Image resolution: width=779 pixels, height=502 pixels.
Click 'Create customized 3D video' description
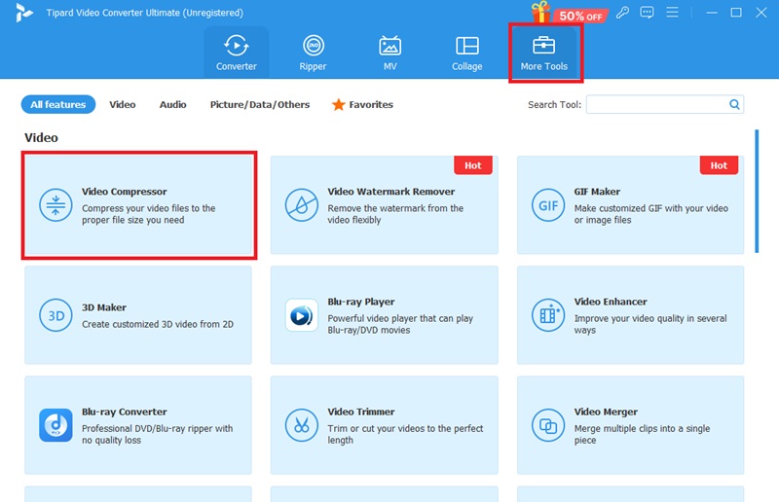[x=158, y=324]
